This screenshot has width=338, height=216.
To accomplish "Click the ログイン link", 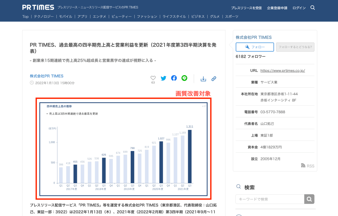I will [x=299, y=8].
